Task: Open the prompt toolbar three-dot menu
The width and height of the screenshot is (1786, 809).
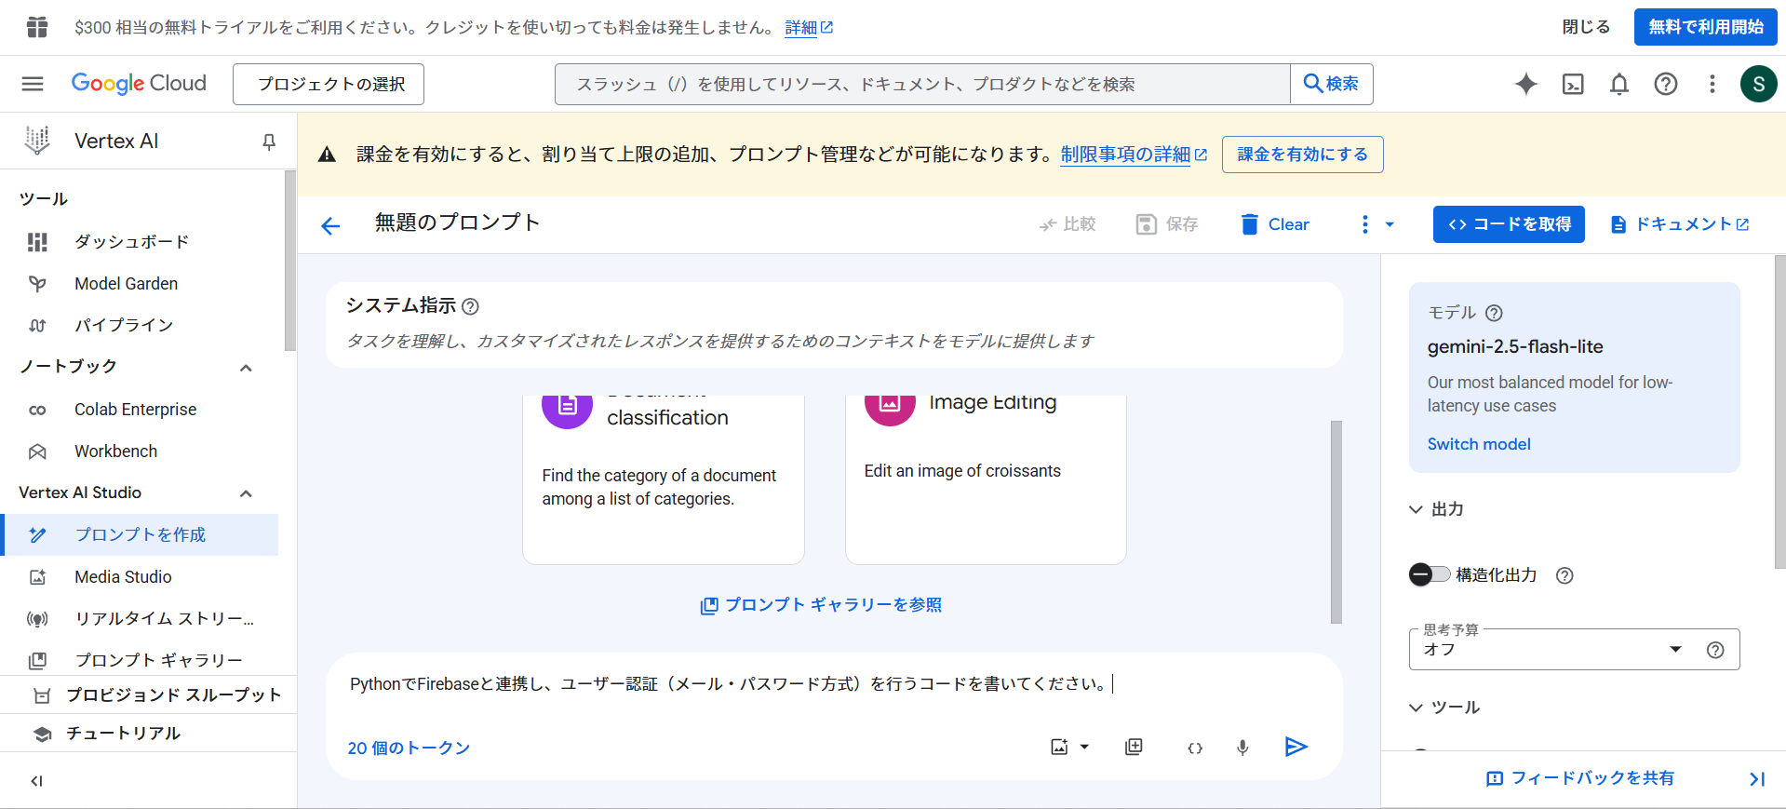Action: tap(1364, 224)
